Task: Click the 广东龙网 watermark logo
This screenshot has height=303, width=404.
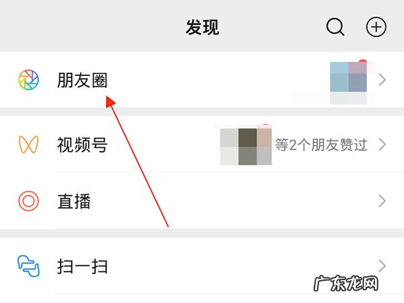Action: point(346,283)
